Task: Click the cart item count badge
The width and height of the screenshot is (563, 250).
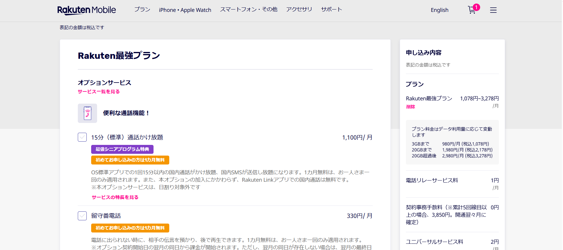Action: point(476,7)
